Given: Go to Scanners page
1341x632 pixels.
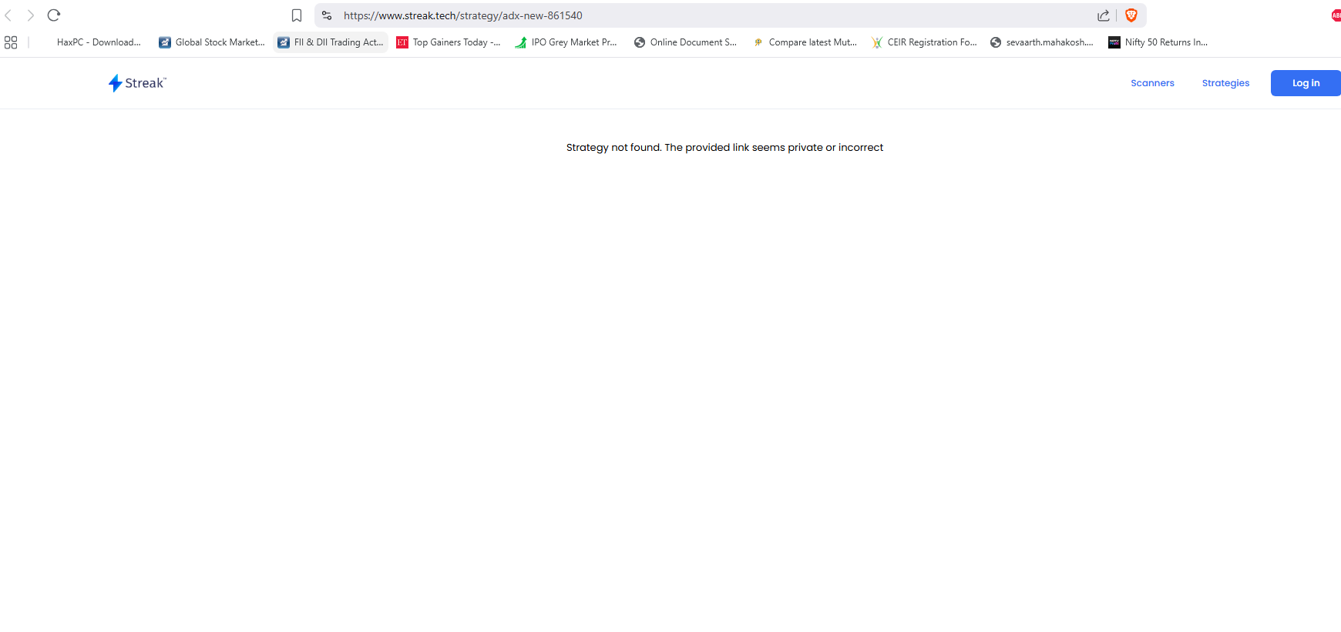Looking at the screenshot, I should point(1152,83).
